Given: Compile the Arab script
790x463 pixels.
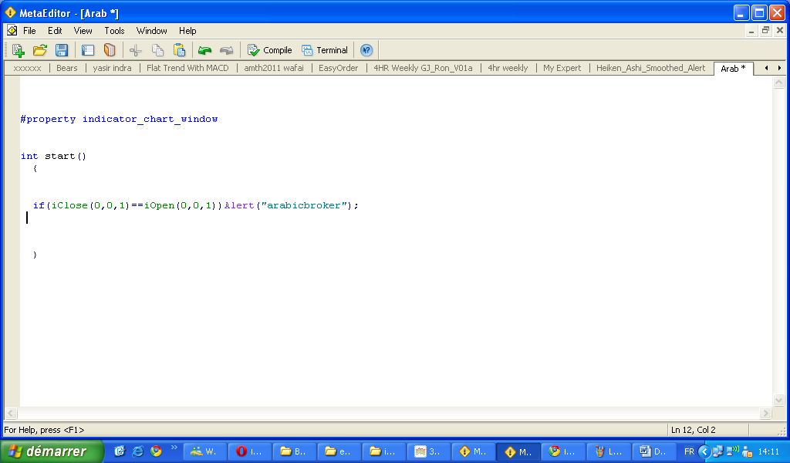Looking at the screenshot, I should point(269,50).
